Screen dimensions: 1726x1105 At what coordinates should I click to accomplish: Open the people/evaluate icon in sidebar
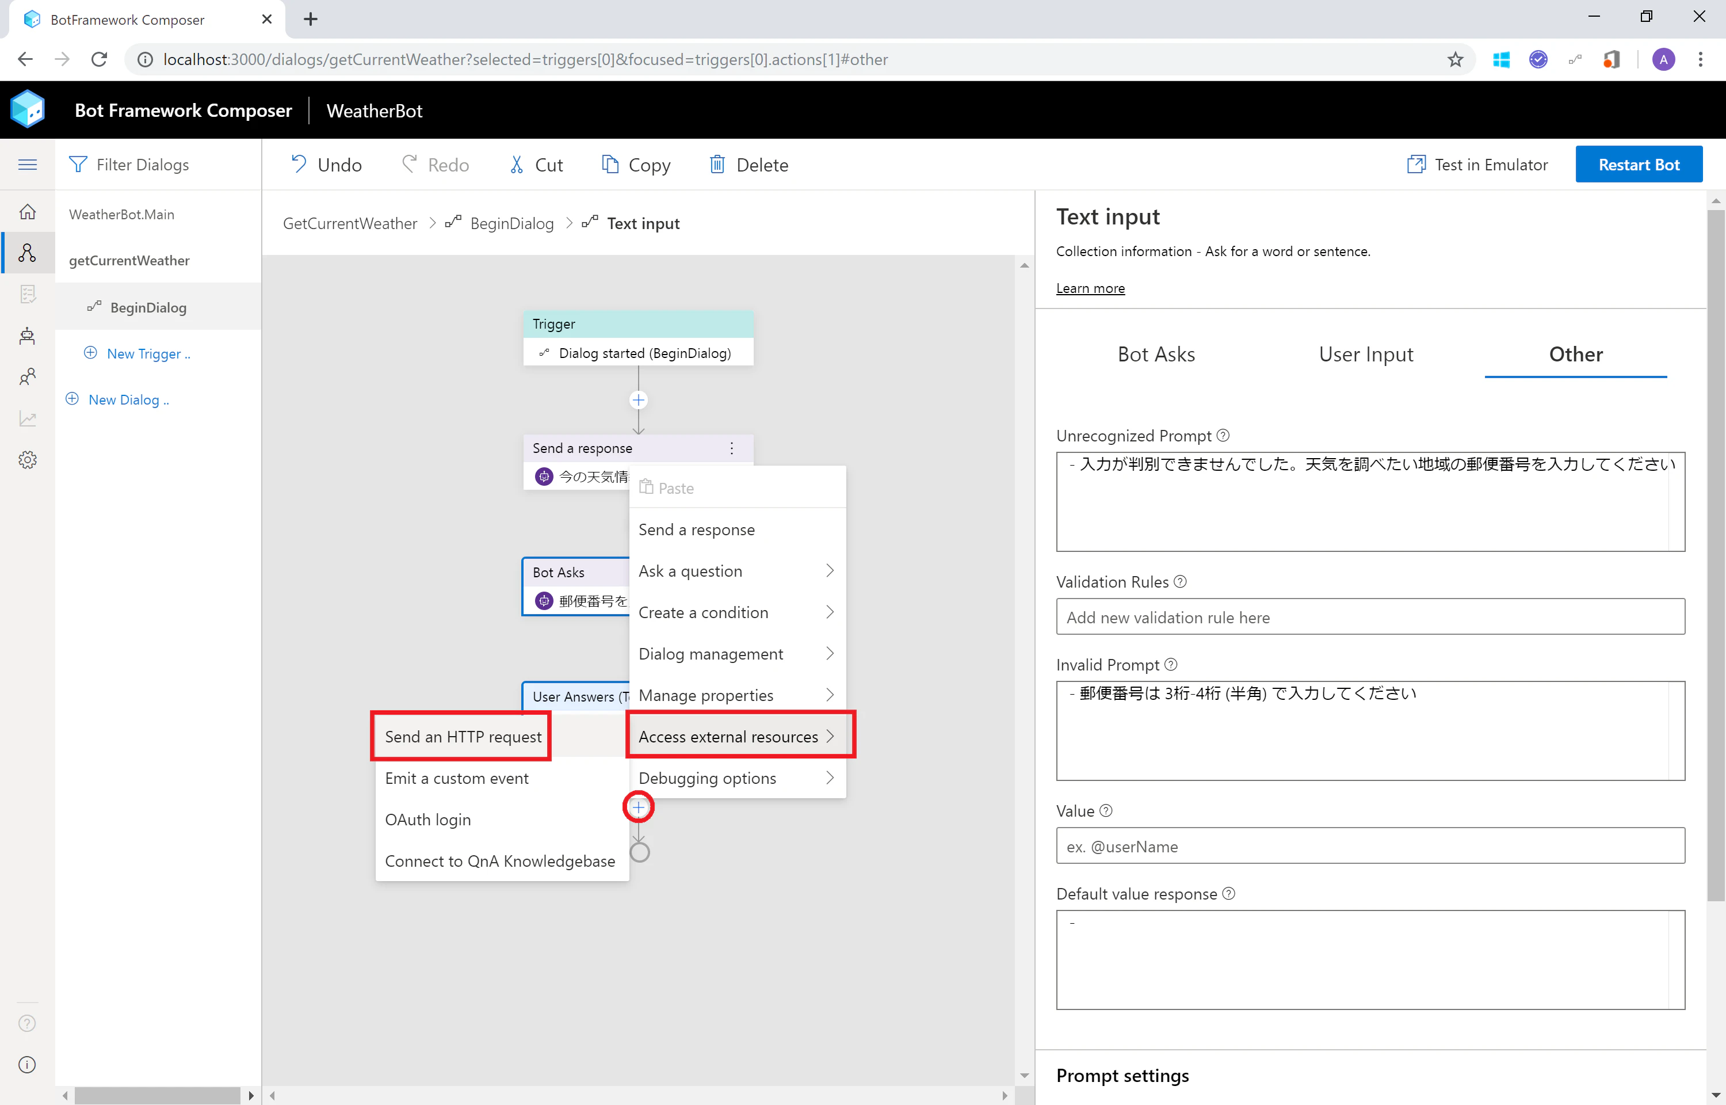27,377
